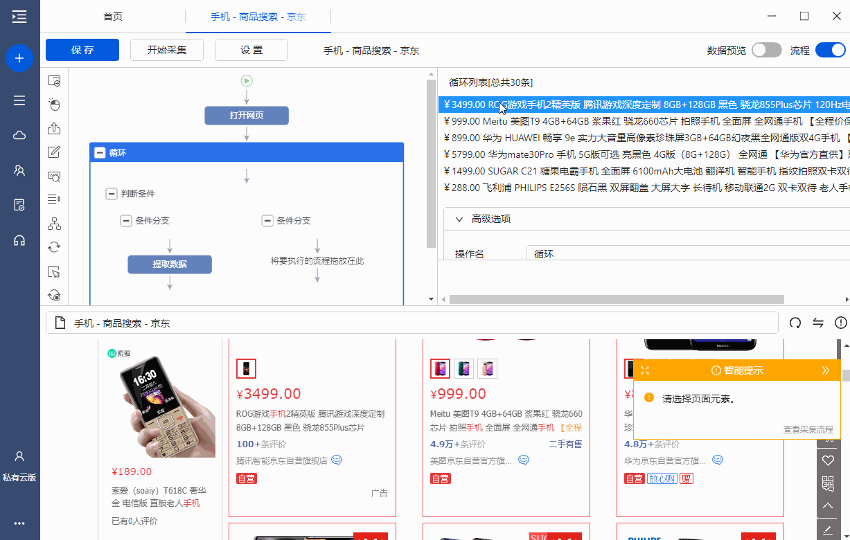Open the document-check icon in sidebar
The image size is (850, 540).
(19, 205)
